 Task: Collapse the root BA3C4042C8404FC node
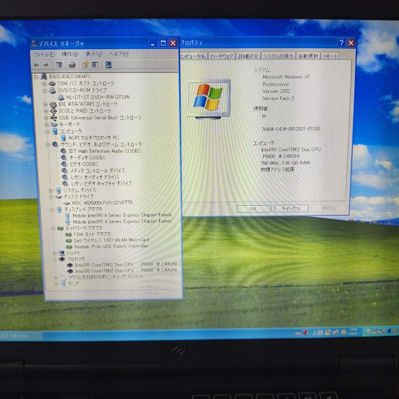pos(36,77)
